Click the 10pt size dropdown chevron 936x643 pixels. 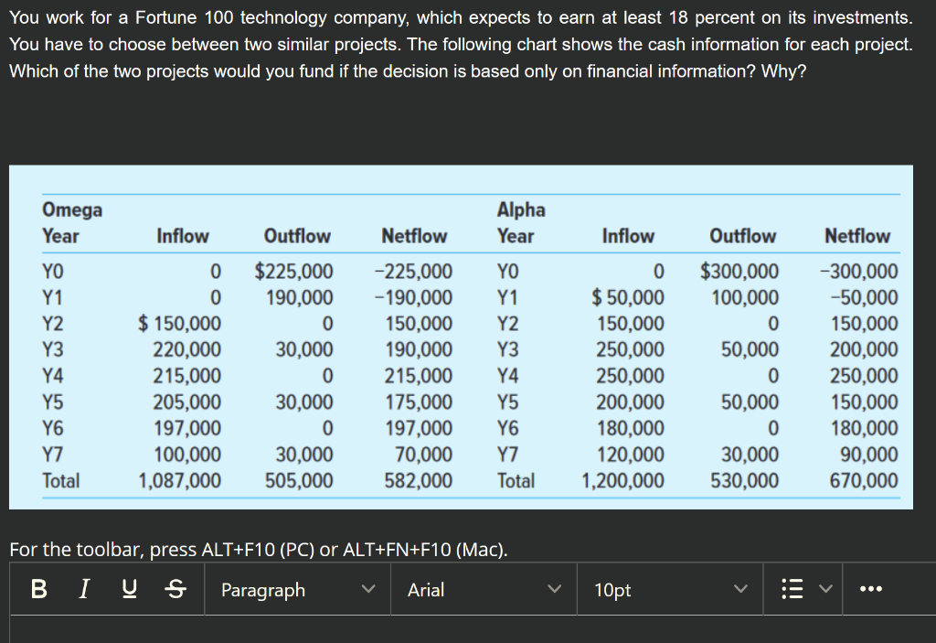[x=741, y=589]
